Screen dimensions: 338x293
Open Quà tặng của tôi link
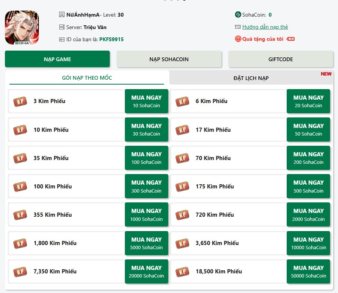(263, 39)
